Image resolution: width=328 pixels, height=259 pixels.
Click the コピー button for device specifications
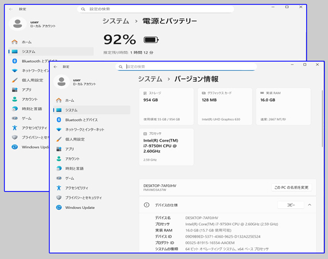click(x=291, y=205)
